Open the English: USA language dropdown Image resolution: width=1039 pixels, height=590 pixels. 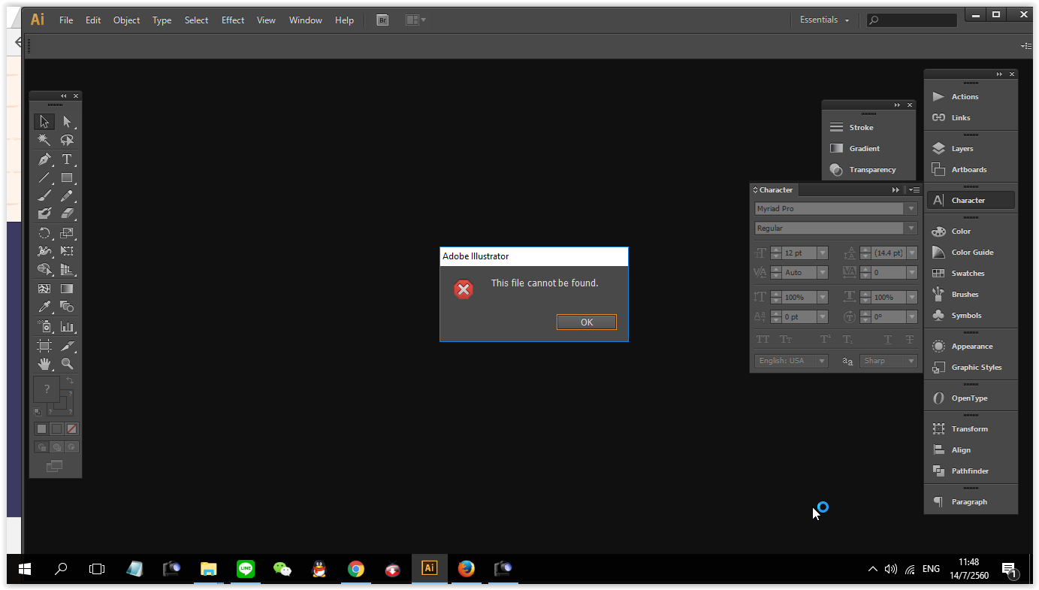point(792,361)
